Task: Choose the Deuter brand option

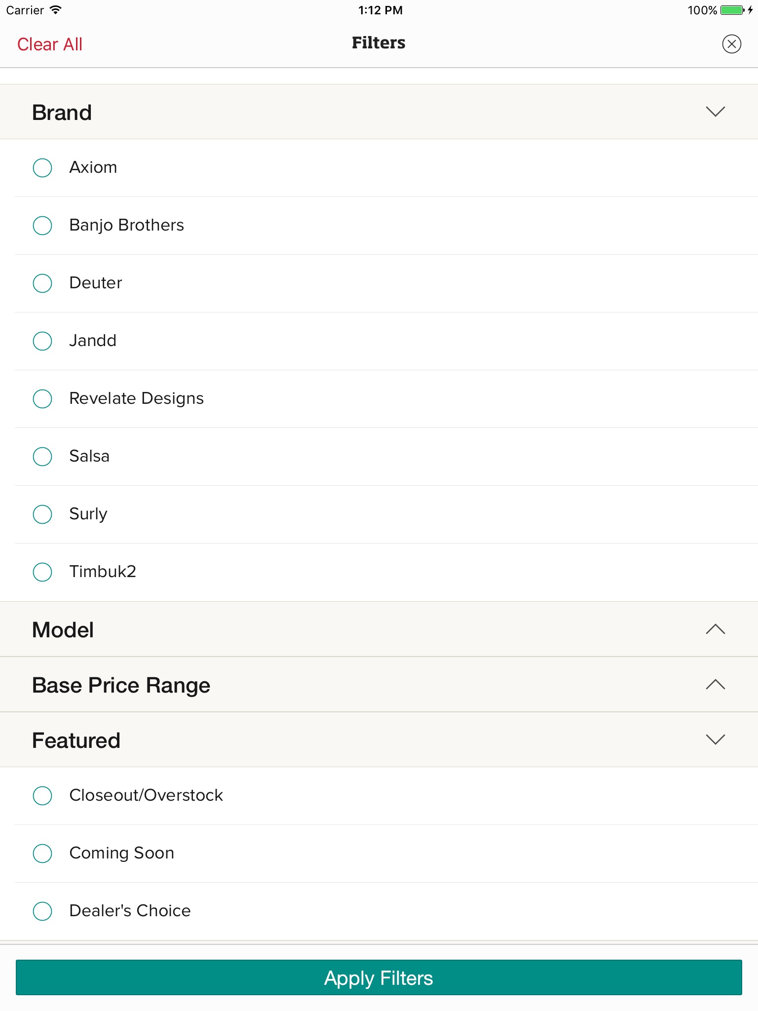Action: (x=42, y=283)
